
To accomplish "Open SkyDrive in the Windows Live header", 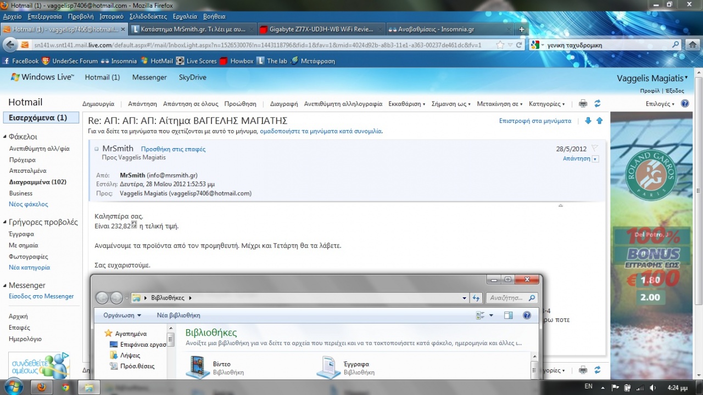I will [x=193, y=77].
